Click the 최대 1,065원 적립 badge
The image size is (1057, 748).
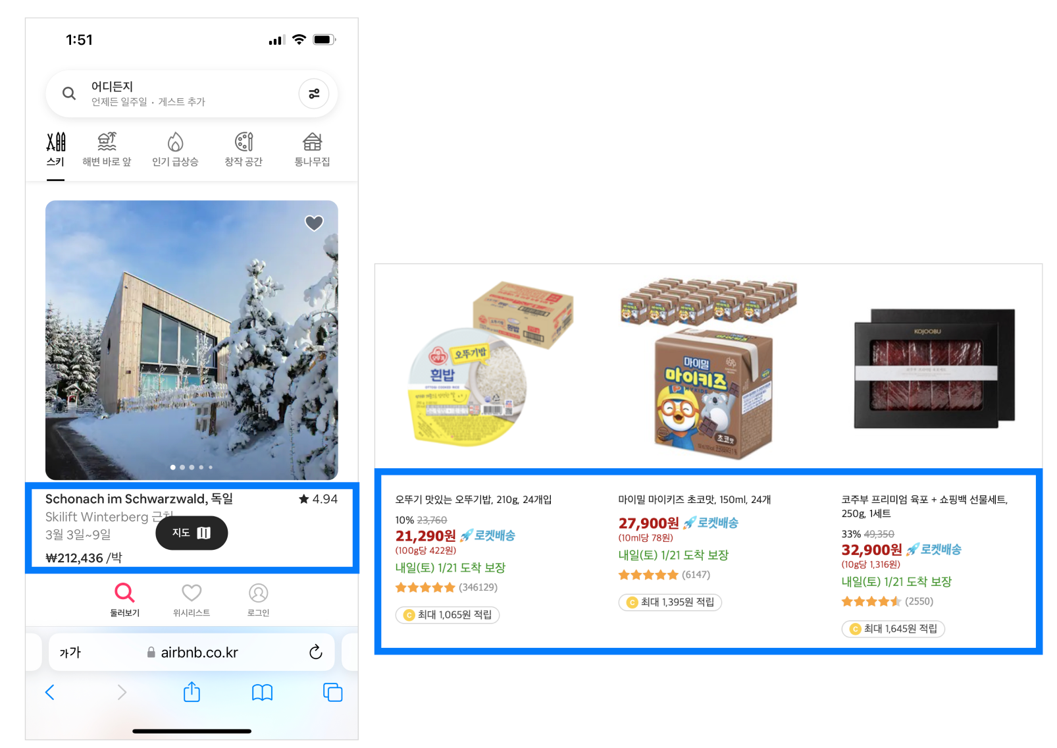coord(448,615)
